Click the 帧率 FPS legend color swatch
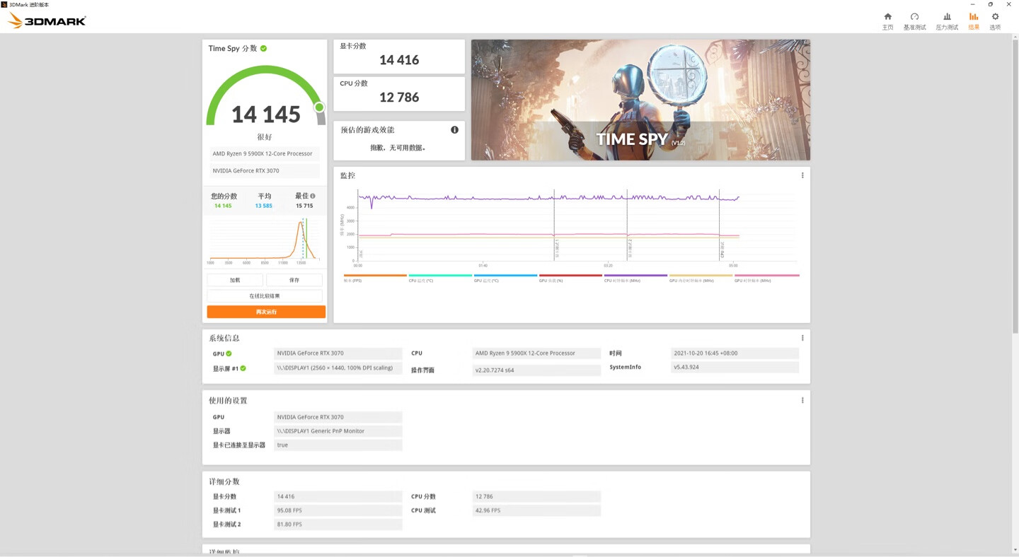 click(375, 275)
